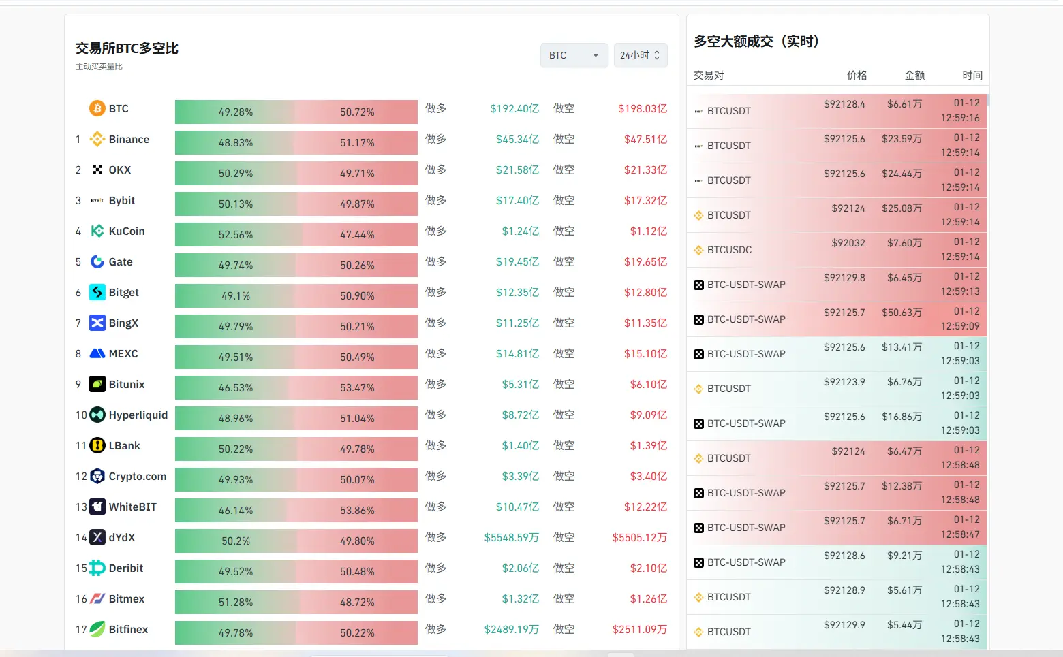Image resolution: width=1063 pixels, height=657 pixels.
Task: Click the Bybit logo icon
Action: coord(97,200)
